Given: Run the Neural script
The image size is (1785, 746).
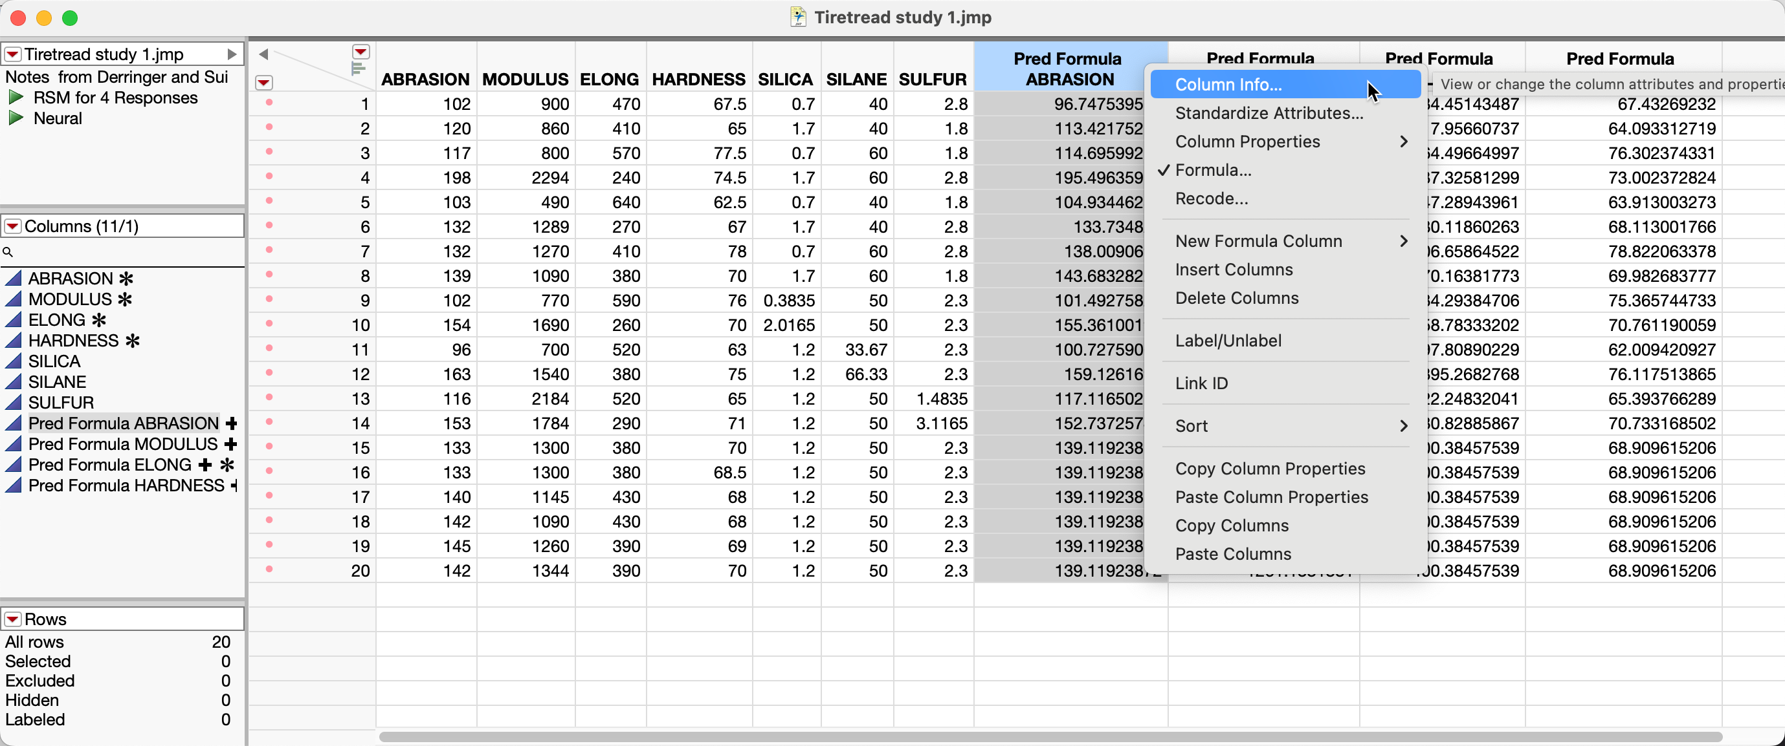Looking at the screenshot, I should click(16, 118).
